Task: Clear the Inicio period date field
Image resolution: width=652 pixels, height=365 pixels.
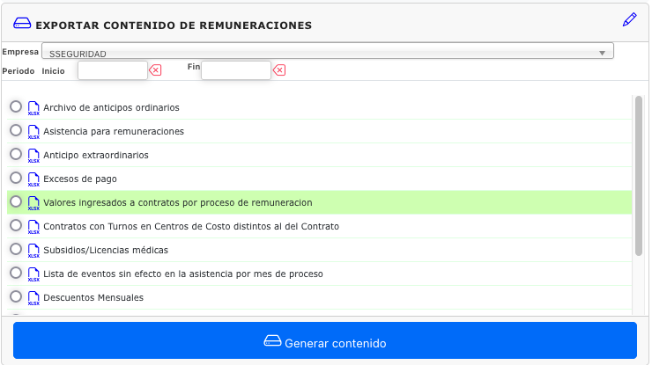Action: [x=155, y=70]
